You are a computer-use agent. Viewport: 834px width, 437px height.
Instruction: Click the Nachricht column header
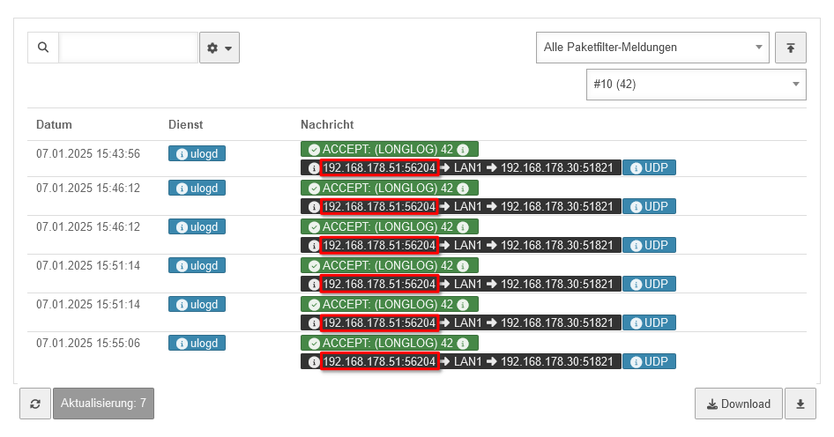click(x=327, y=125)
